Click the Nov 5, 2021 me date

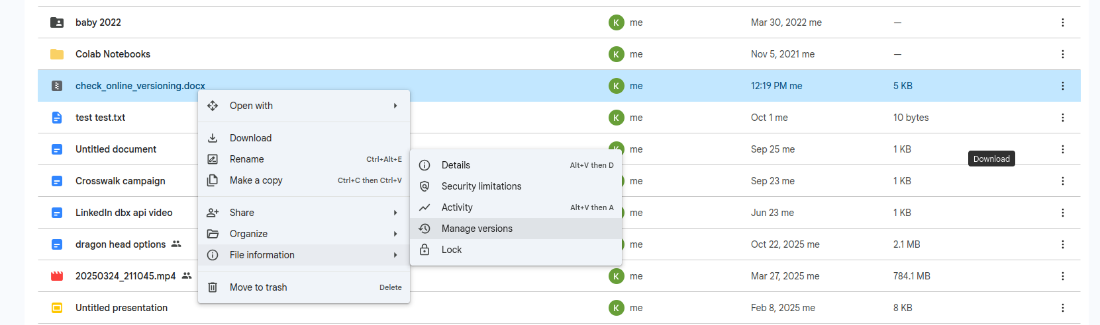click(783, 54)
